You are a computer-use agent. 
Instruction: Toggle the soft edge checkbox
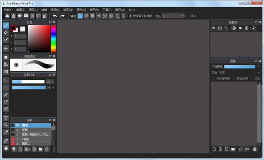click(188, 16)
